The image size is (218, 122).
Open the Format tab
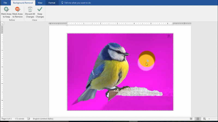(52, 3)
